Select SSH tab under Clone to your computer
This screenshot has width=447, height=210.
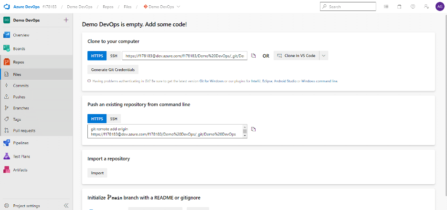click(114, 55)
